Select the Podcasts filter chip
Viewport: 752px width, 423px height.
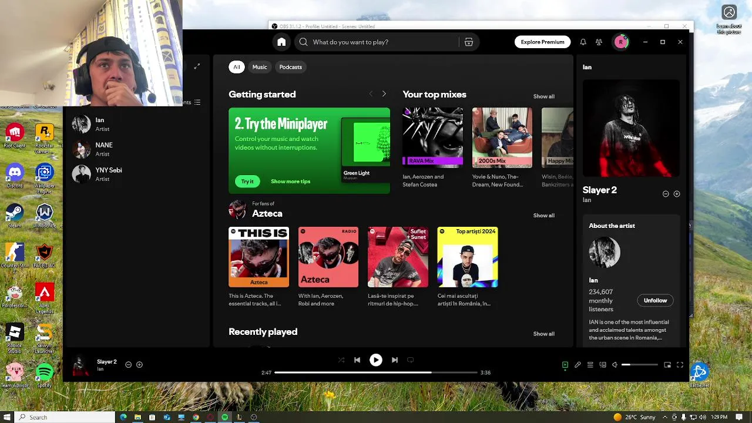[291, 67]
